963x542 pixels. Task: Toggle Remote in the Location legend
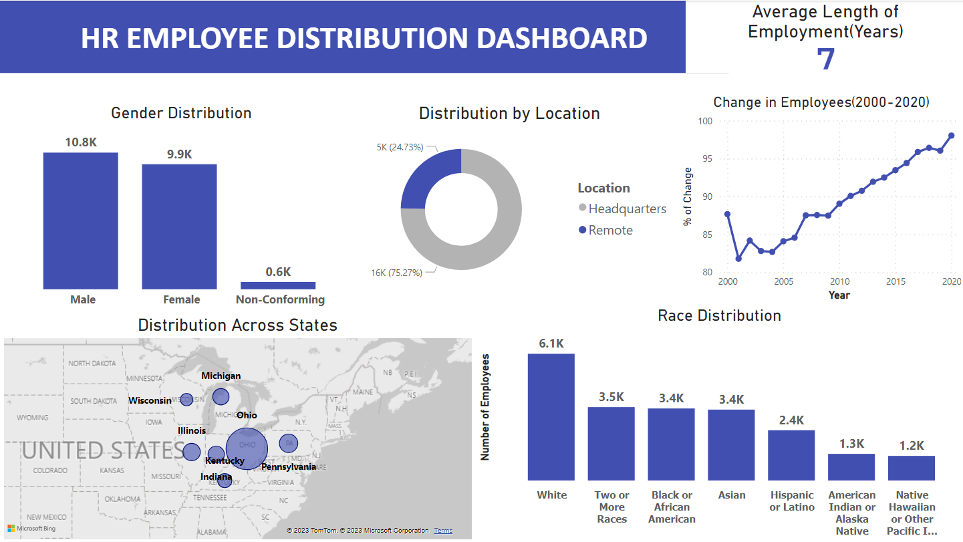(x=612, y=230)
